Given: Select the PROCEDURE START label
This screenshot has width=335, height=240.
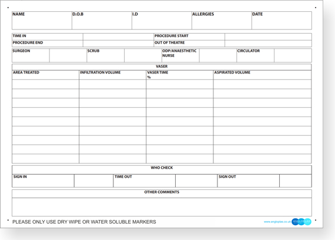Looking at the screenshot, I should (172, 36).
